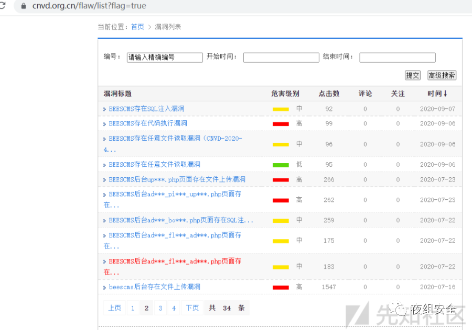
Task: Click arrow bullet before BEESCMS存在SQL注入漏洞
Action: click(104, 109)
